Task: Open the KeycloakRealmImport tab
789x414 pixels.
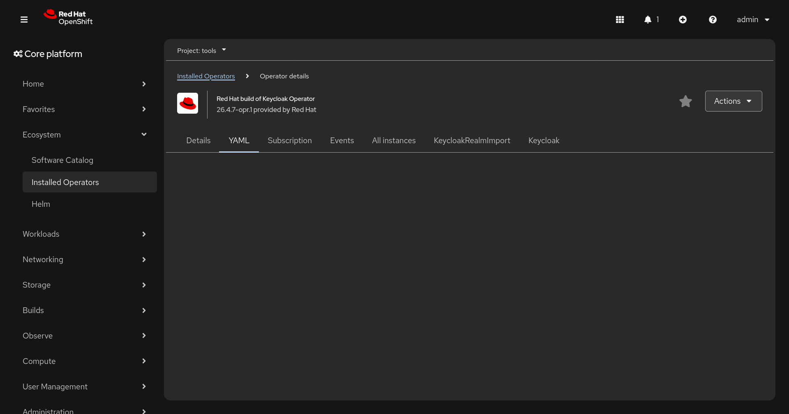Action: pos(472,141)
